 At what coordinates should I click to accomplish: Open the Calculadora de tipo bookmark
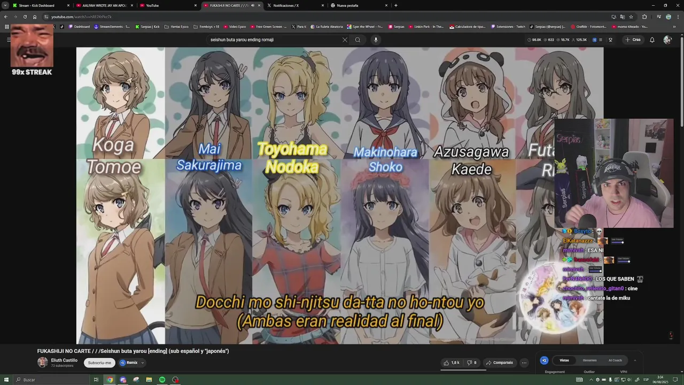[468, 26]
